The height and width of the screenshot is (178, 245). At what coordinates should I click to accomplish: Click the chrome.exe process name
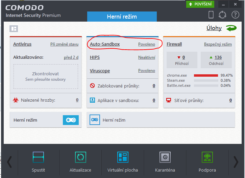[x=177, y=75]
